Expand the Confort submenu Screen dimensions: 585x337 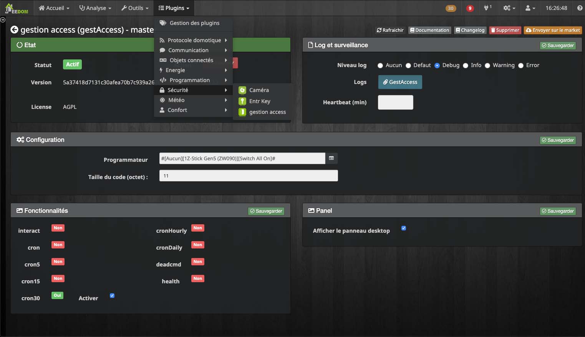click(x=194, y=110)
